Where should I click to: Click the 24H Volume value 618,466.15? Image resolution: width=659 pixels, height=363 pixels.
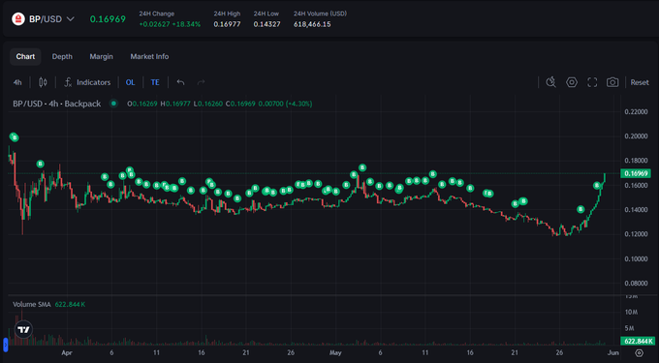coord(312,24)
